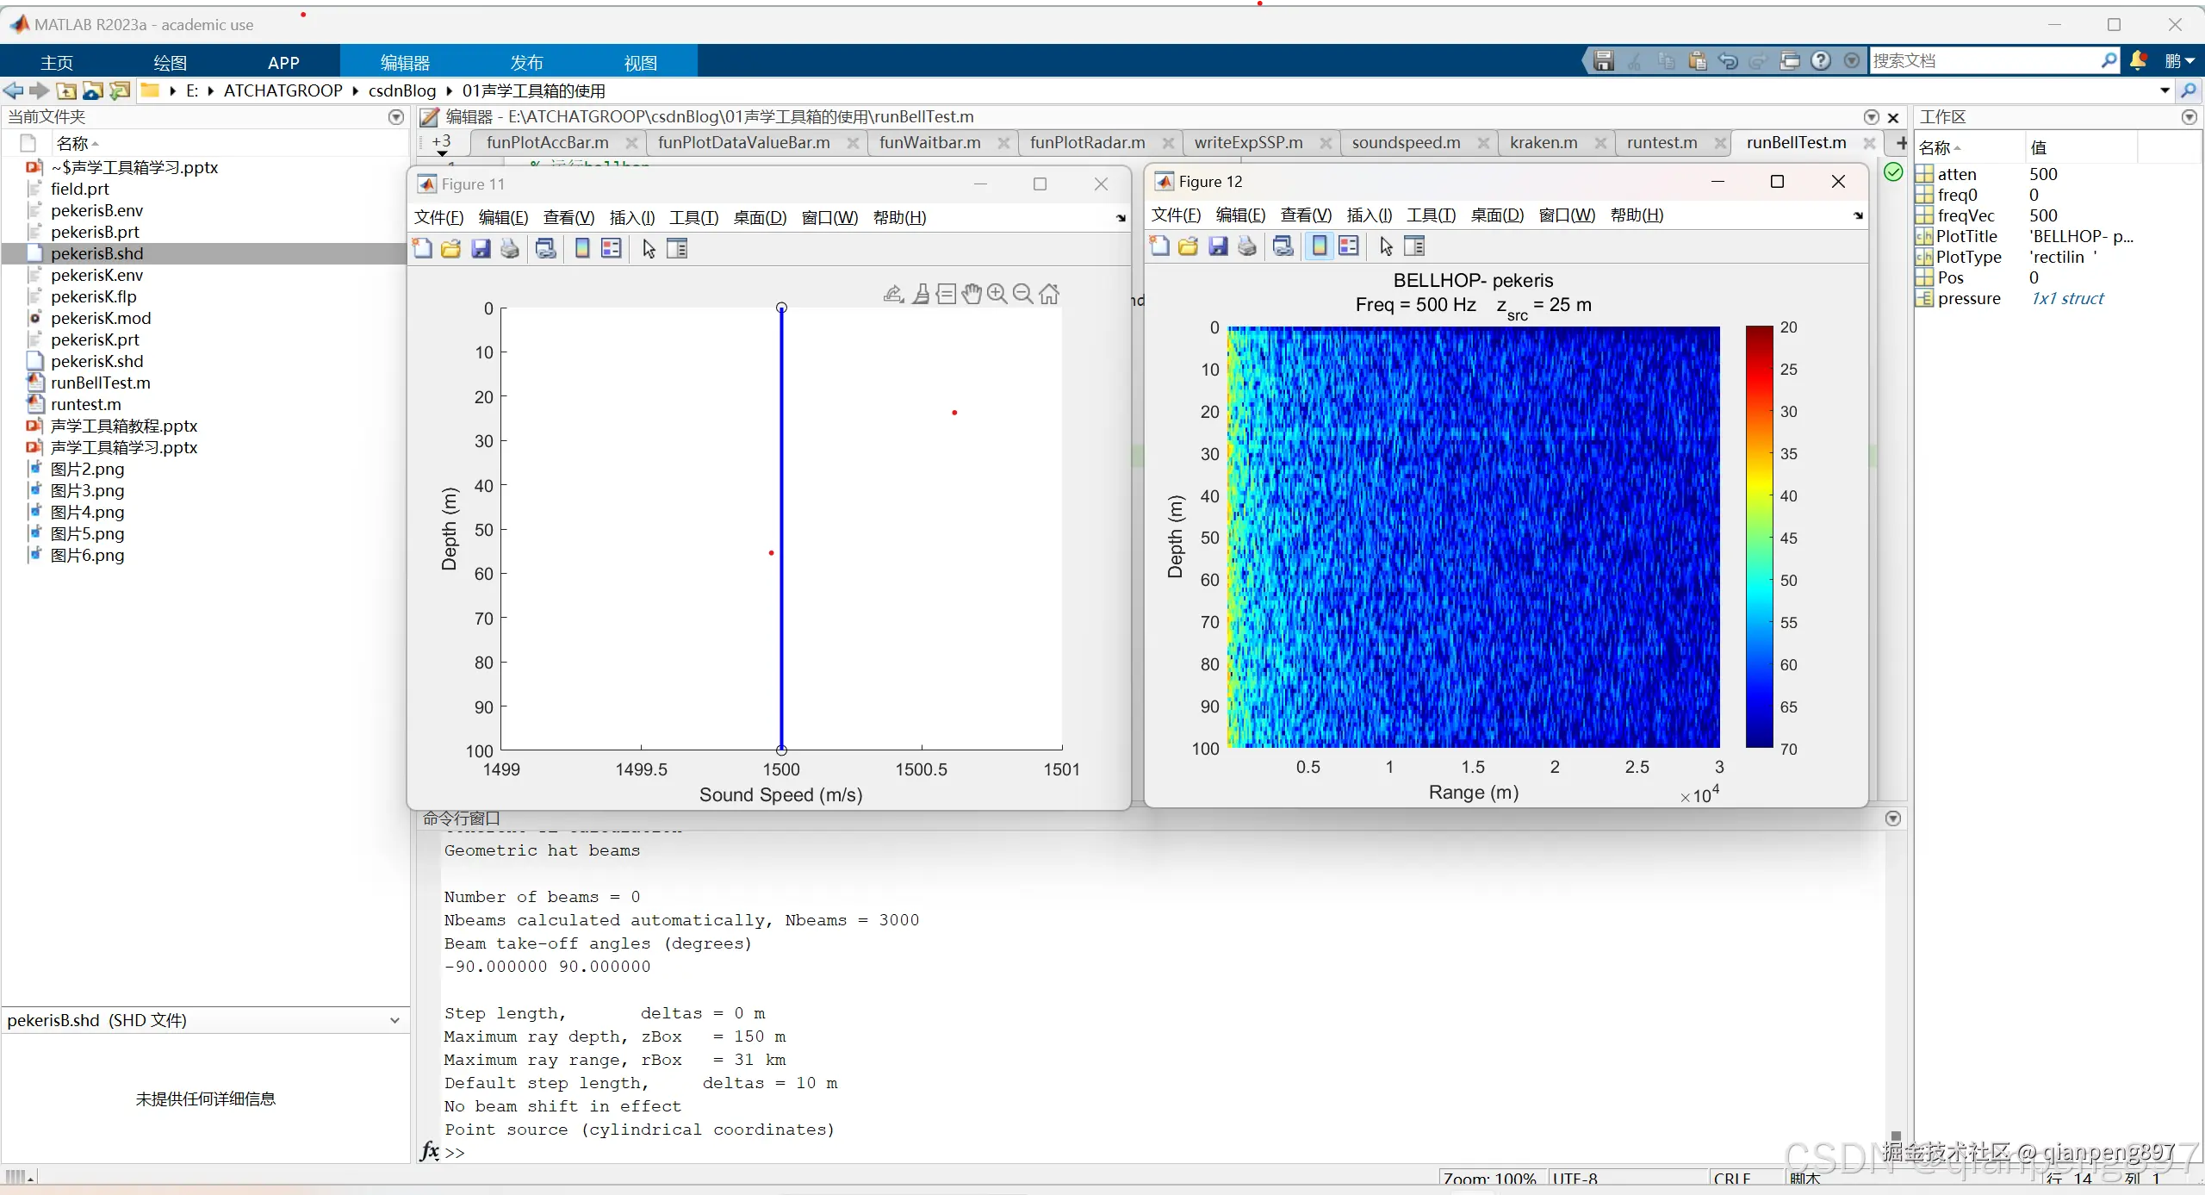Expand the hidden editor tabs +3 dropdown
This screenshot has height=1195, width=2205.
pos(442,144)
